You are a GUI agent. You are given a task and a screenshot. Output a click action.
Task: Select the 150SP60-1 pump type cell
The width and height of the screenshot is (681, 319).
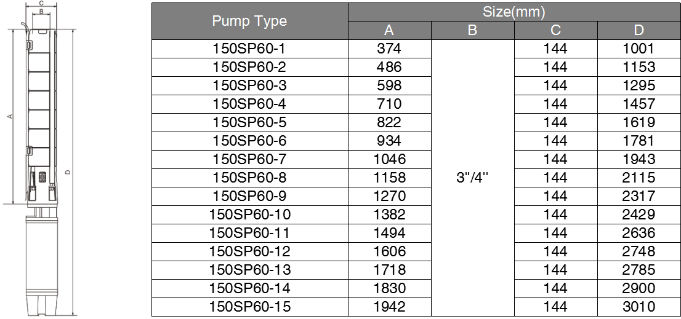point(250,49)
